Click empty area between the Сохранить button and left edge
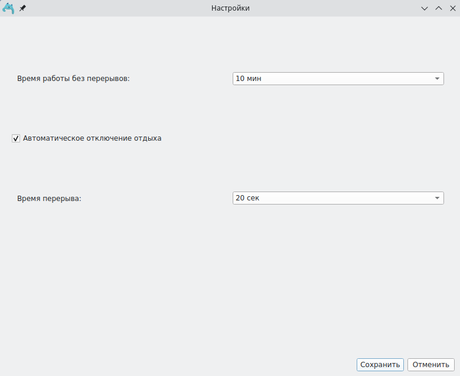 coord(177,365)
